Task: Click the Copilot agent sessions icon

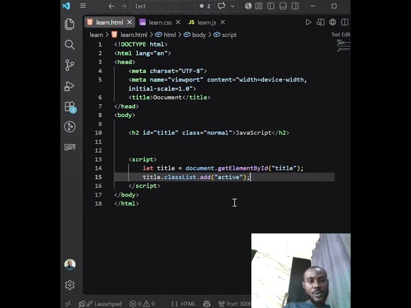Action: 248,6
